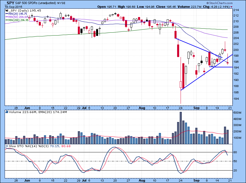Click the red down arrow beside Chg value
The image size is (246, 183).
(x=232, y=7)
